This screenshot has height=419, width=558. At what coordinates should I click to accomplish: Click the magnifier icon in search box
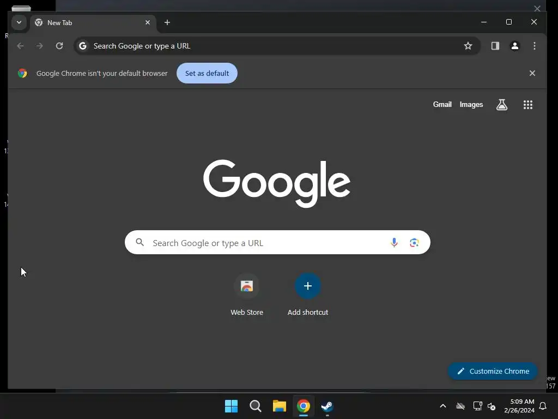click(x=140, y=242)
